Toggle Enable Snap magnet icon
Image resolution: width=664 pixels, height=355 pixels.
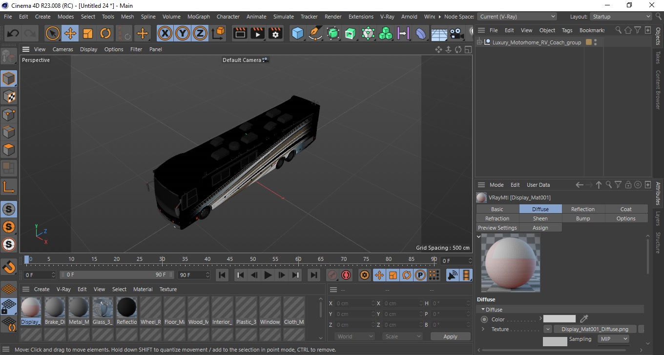click(9, 267)
